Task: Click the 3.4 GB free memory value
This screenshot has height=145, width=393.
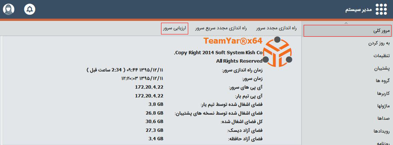Action: (x=156, y=138)
